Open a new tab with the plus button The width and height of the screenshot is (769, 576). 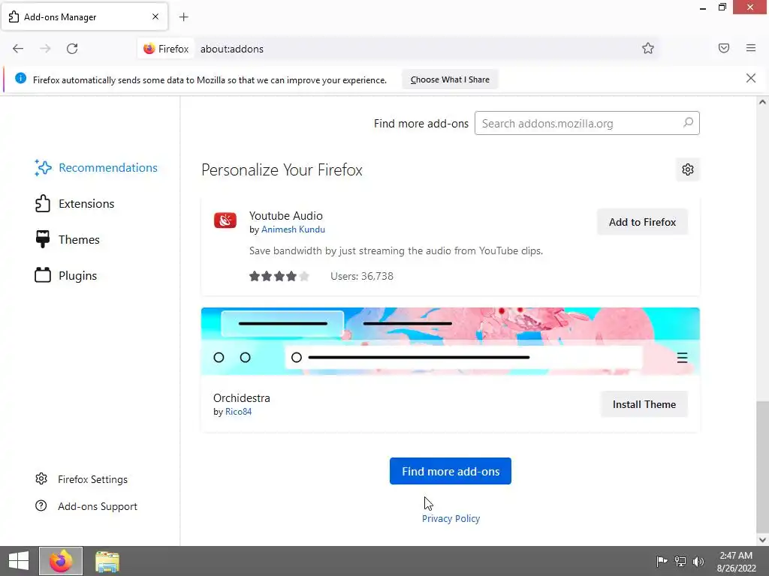pos(183,17)
